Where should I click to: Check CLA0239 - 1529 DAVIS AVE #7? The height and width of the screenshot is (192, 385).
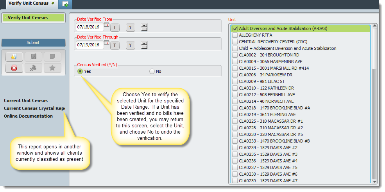[x=235, y=180]
